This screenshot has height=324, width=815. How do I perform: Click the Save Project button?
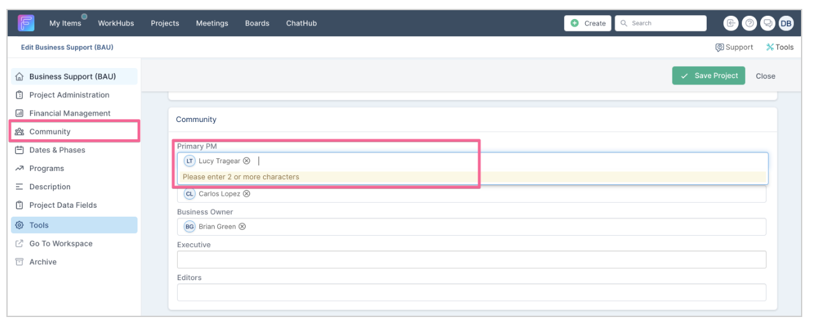point(709,76)
